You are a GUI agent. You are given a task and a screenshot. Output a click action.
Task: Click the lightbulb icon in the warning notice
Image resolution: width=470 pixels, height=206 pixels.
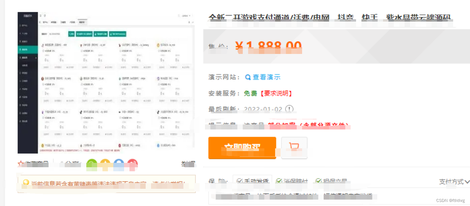pos(26,183)
